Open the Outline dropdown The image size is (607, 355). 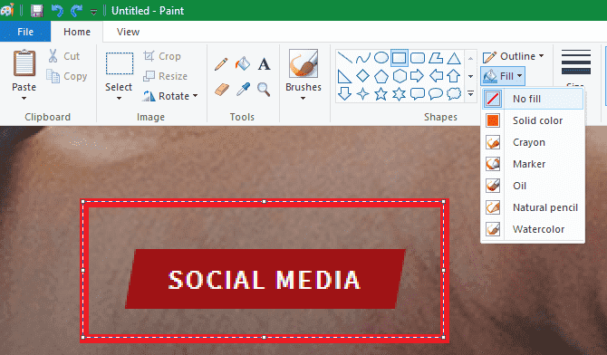tap(514, 56)
